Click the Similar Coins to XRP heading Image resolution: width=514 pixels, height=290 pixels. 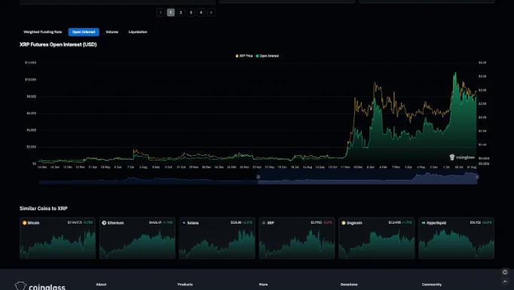tap(44, 209)
